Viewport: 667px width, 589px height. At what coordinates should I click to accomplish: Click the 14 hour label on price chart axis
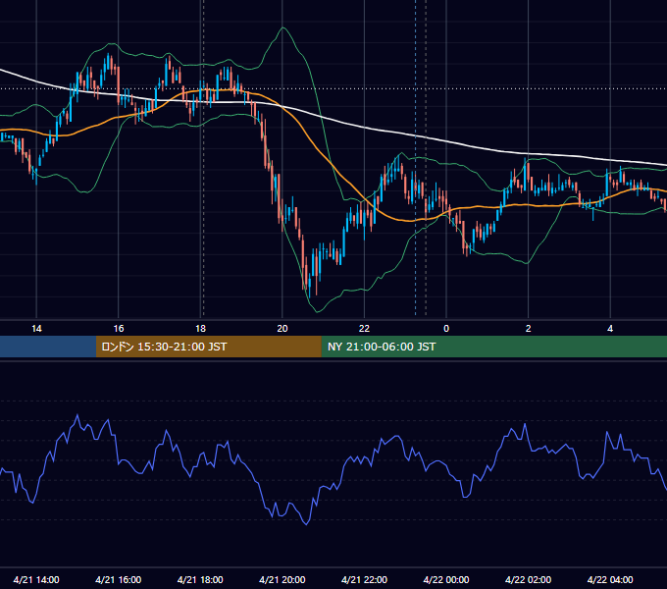pos(36,329)
